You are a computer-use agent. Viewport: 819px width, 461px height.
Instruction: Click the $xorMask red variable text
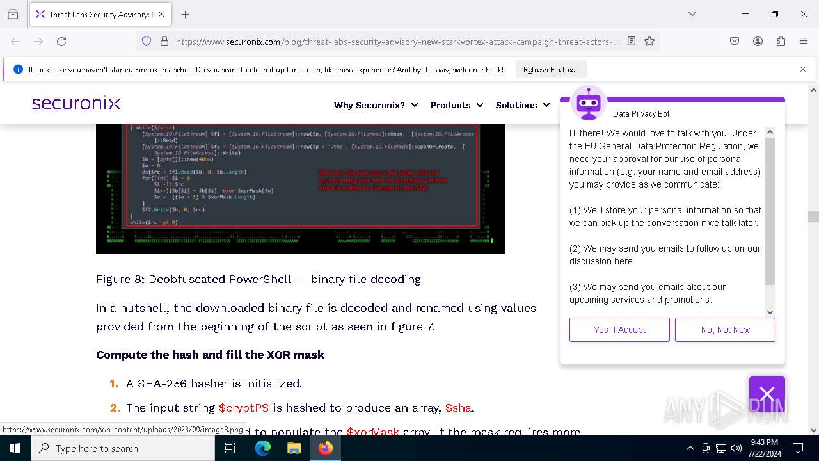pos(372,432)
